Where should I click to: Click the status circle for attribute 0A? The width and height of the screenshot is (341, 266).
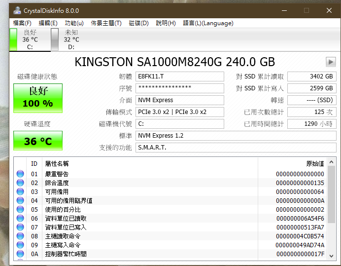click(20, 254)
